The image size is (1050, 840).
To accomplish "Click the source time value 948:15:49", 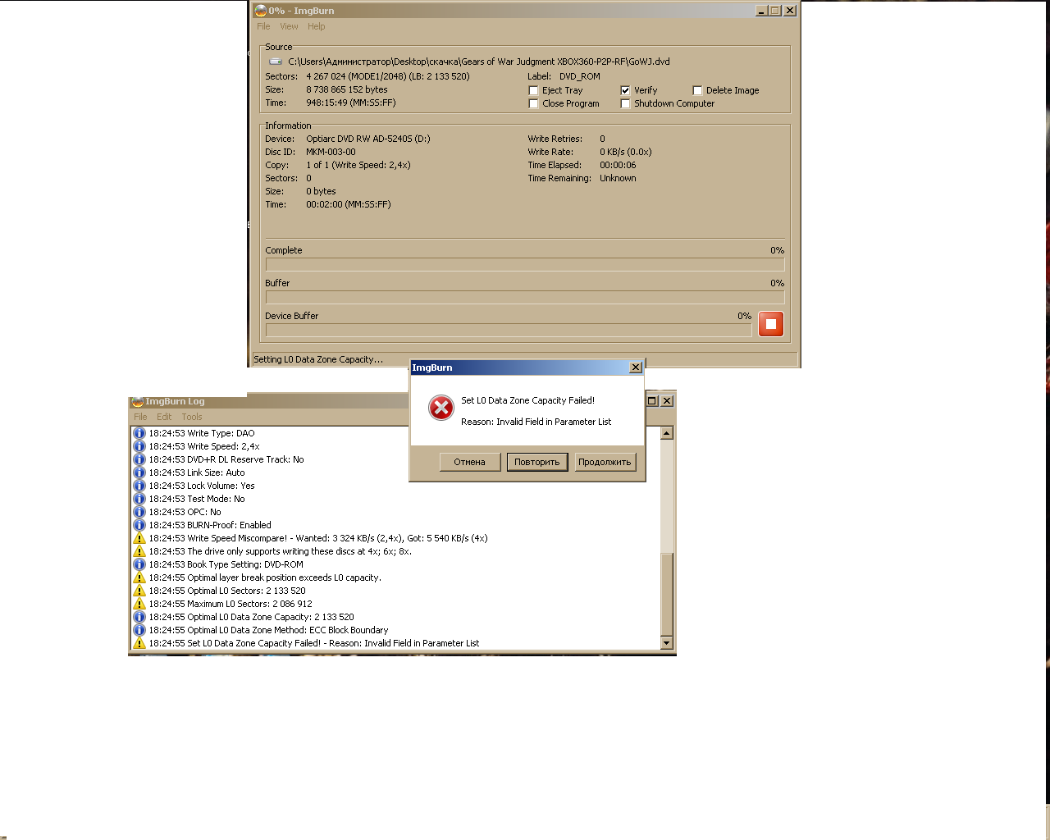I will [x=351, y=103].
